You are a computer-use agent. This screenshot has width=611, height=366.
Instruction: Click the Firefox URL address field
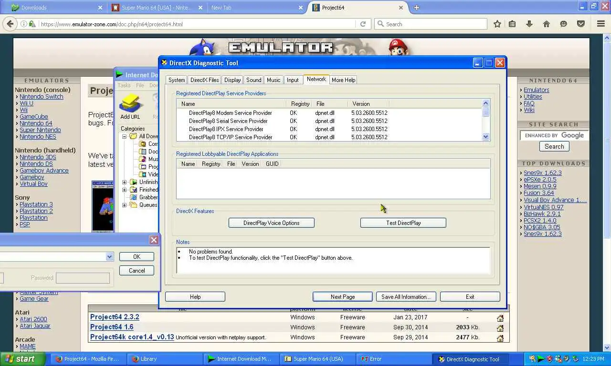(x=197, y=24)
